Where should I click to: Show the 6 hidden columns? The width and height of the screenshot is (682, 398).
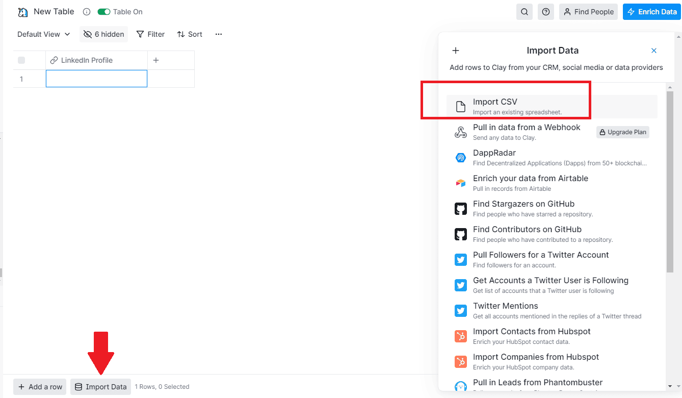(x=103, y=34)
